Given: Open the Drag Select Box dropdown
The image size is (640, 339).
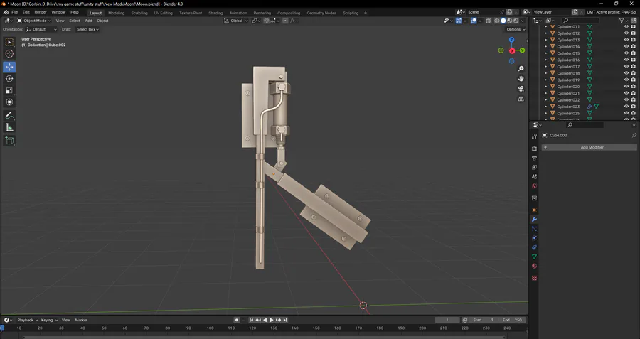Looking at the screenshot, I should pos(87,29).
